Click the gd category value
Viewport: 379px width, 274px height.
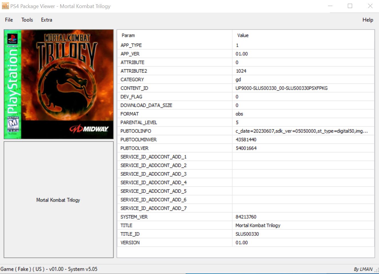point(238,80)
